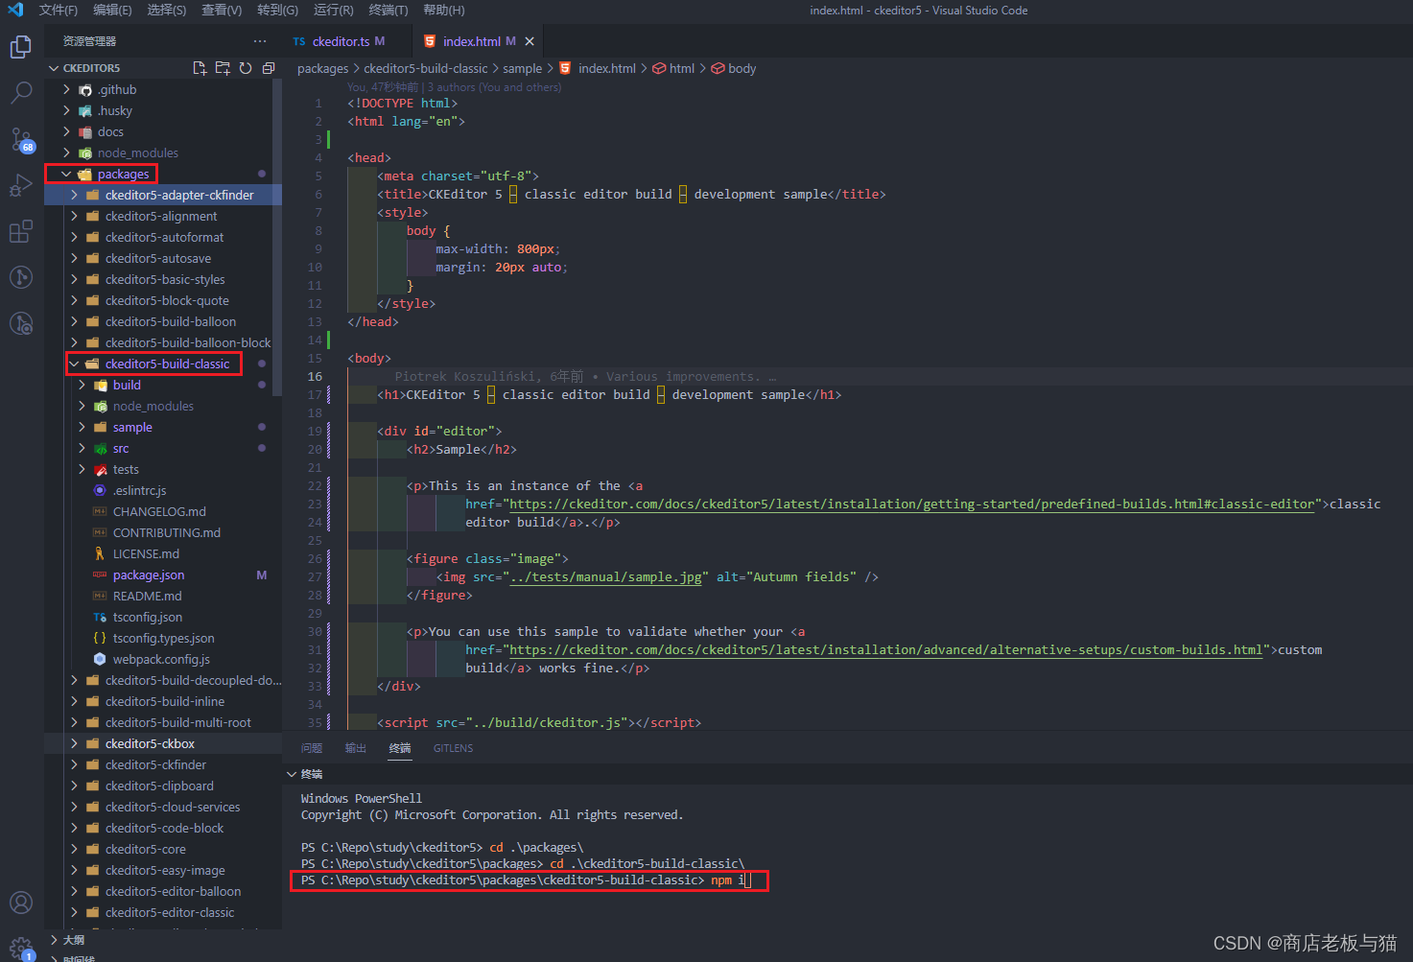This screenshot has width=1413, height=962.
Task: Click New File icon in explorer header
Action: point(200,68)
